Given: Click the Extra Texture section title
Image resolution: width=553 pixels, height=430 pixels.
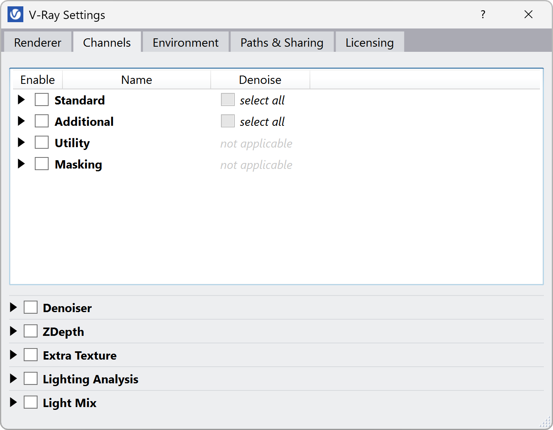Looking at the screenshot, I should [79, 355].
